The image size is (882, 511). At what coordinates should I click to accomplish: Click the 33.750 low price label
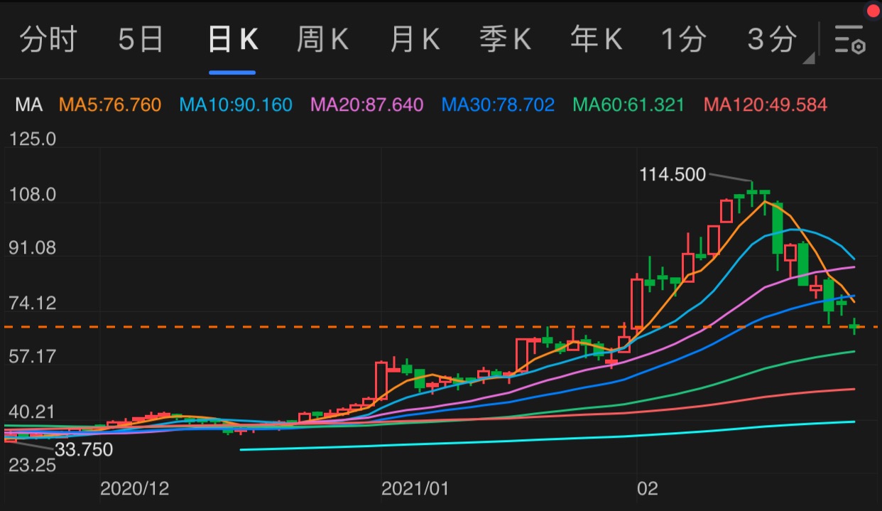coord(85,449)
